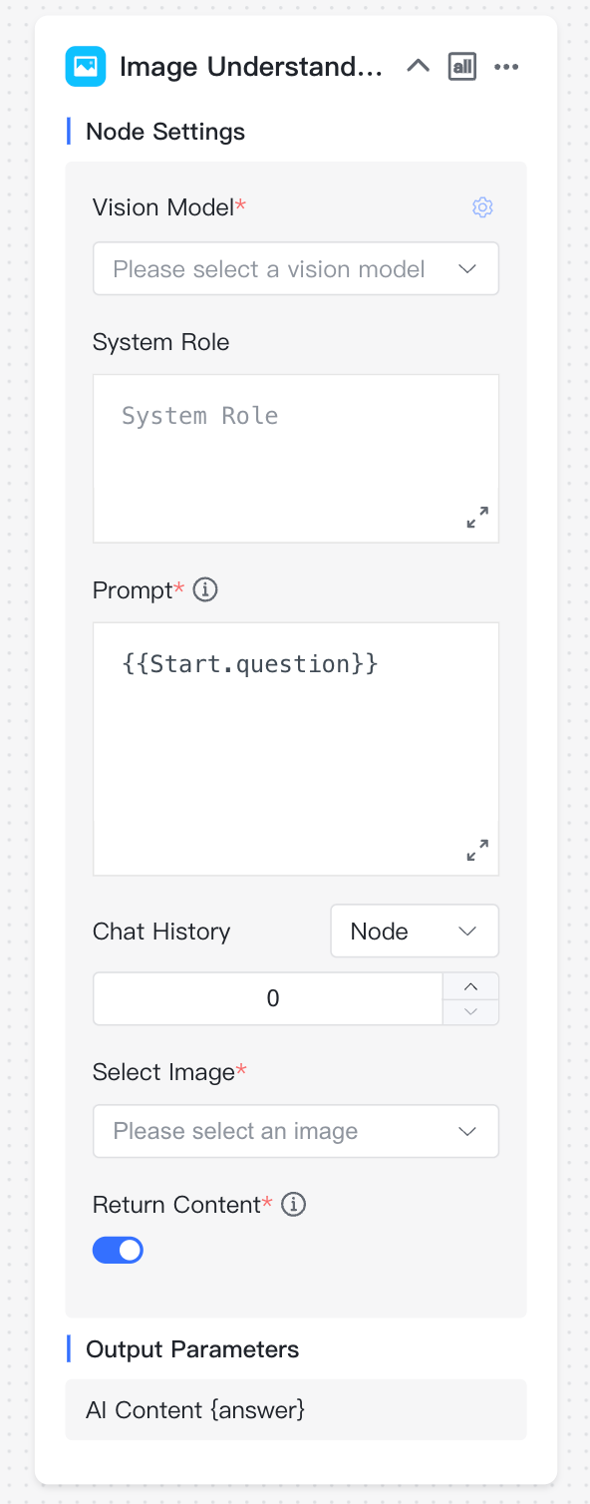Expand the Prompt editor fullscreen icon

coord(478,850)
